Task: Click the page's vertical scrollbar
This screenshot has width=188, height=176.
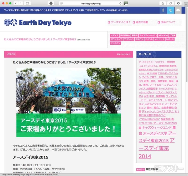Action: (x=187, y=44)
